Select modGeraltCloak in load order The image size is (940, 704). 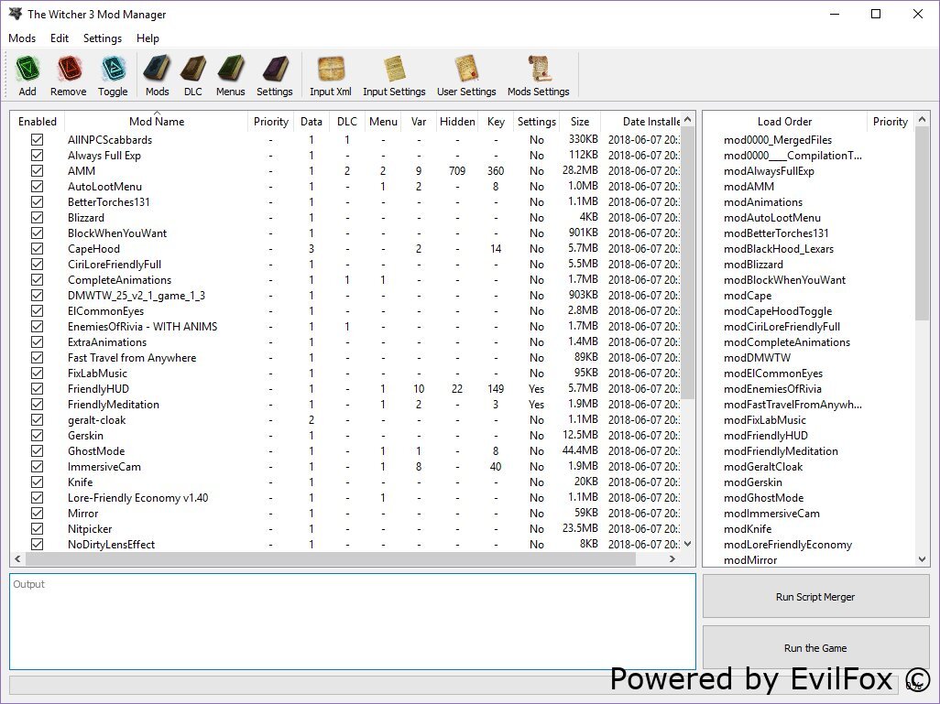[x=762, y=467]
